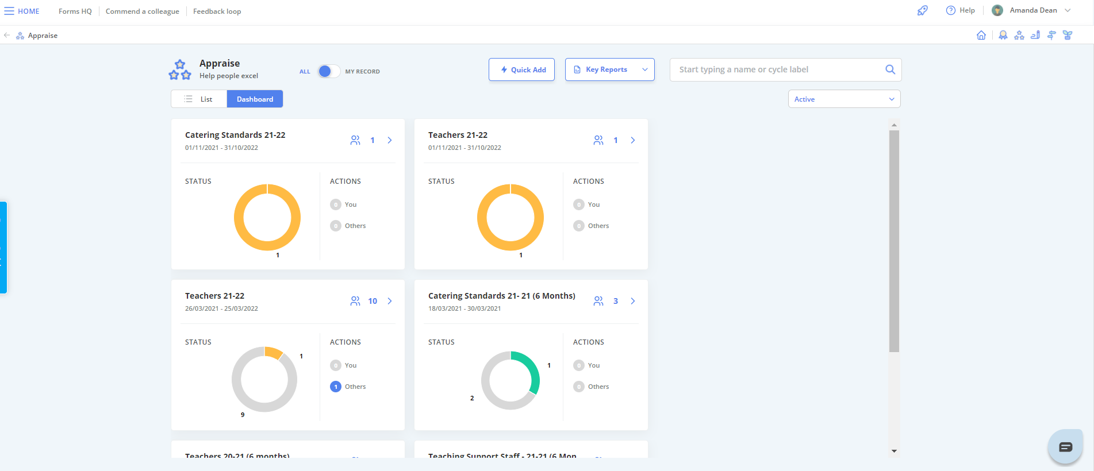Open Teachers 21-22 (01/11/2021) cycle via chevron
This screenshot has width=1094, height=471.
coord(633,140)
